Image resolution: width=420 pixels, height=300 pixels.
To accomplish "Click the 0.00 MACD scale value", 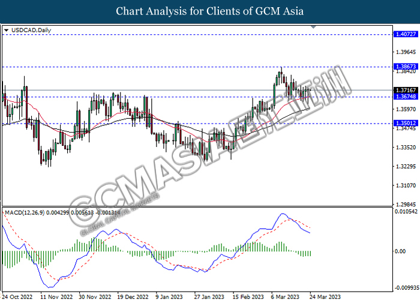I will click(400, 251).
